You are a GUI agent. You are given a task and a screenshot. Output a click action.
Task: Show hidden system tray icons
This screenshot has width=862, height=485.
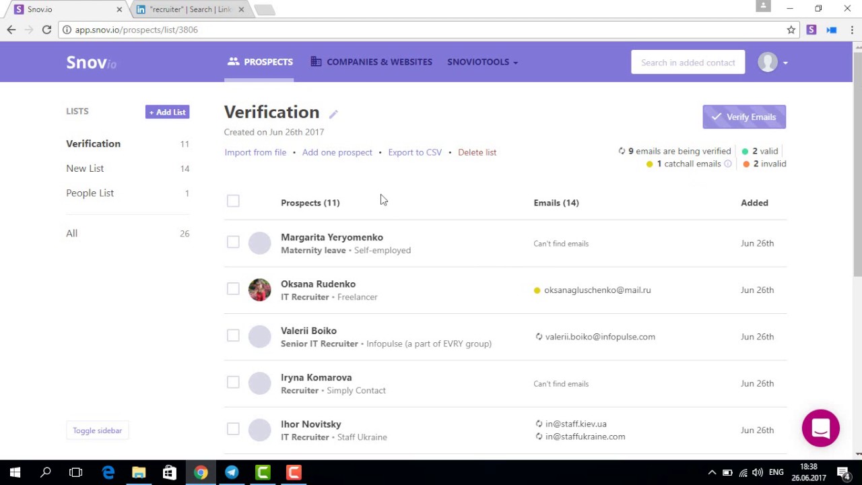pyautogui.click(x=712, y=472)
